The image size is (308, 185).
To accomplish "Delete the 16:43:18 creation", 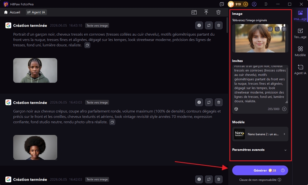I will click(219, 25).
